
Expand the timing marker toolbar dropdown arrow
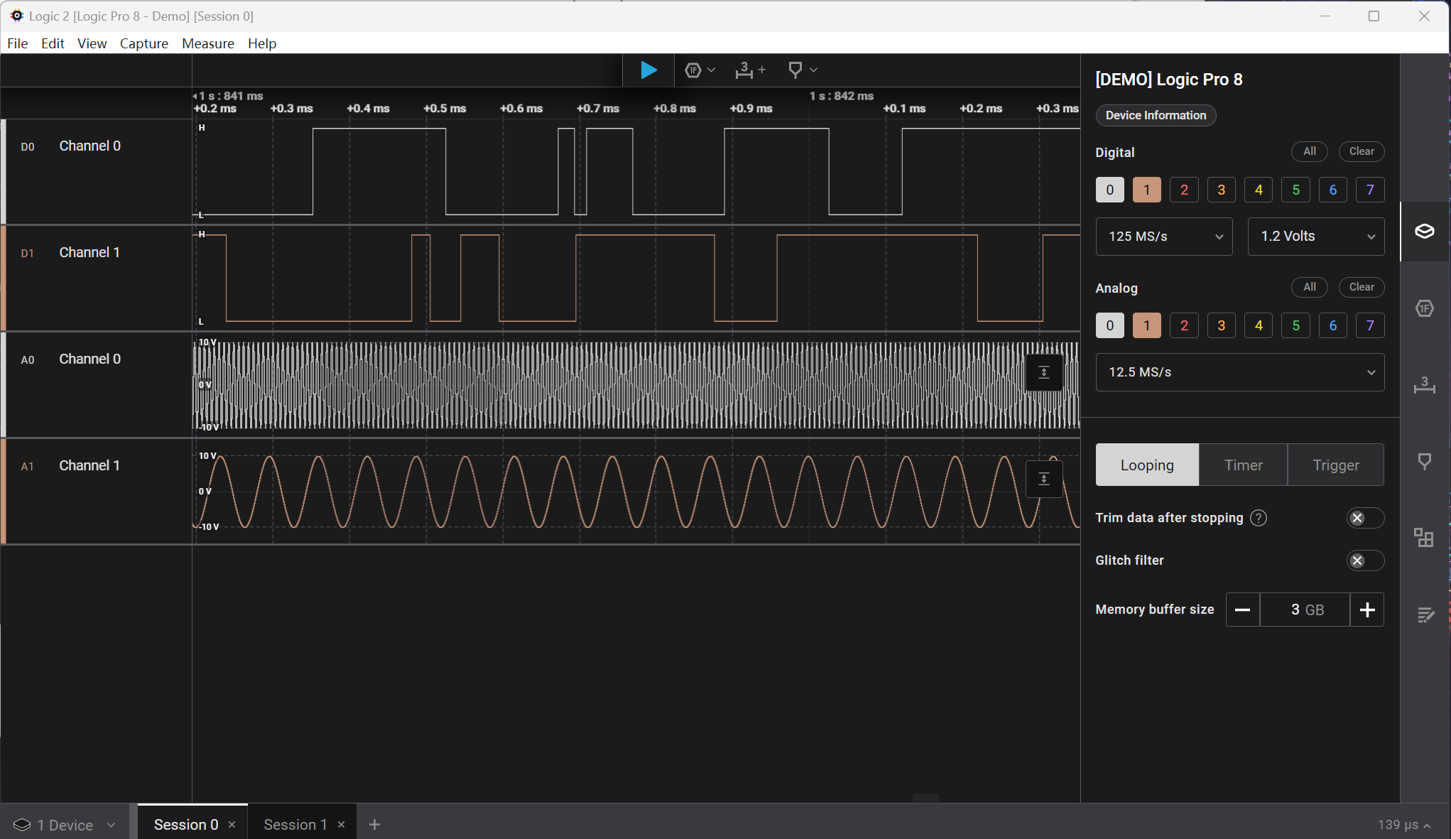814,70
